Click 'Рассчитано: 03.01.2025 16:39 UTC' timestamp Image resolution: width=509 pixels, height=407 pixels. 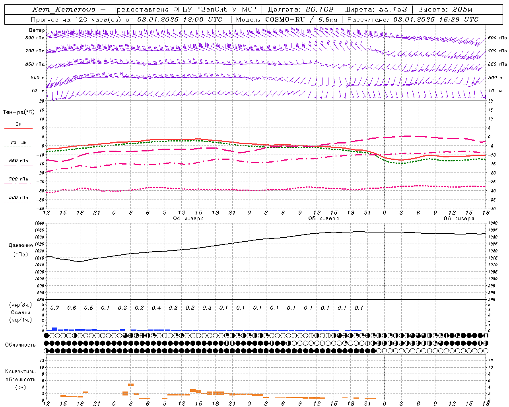[x=413, y=19]
